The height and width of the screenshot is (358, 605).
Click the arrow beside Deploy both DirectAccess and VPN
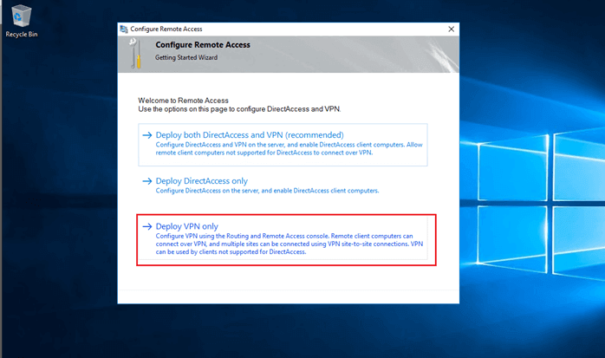147,135
